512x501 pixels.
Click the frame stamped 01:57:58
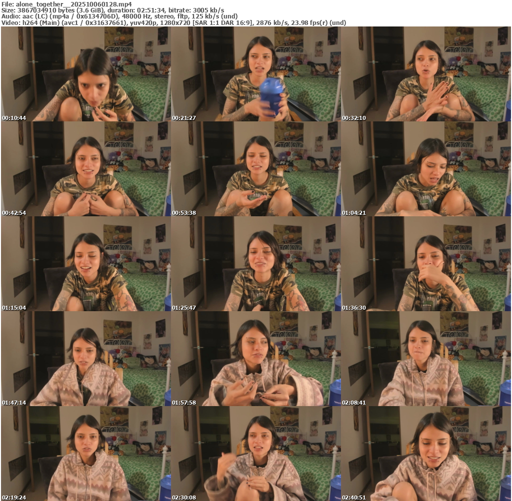click(x=255, y=359)
